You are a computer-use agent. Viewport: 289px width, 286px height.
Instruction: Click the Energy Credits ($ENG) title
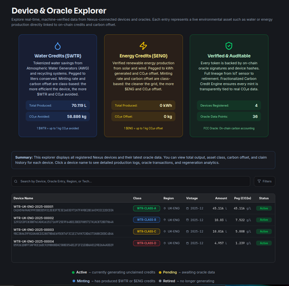[143, 56]
